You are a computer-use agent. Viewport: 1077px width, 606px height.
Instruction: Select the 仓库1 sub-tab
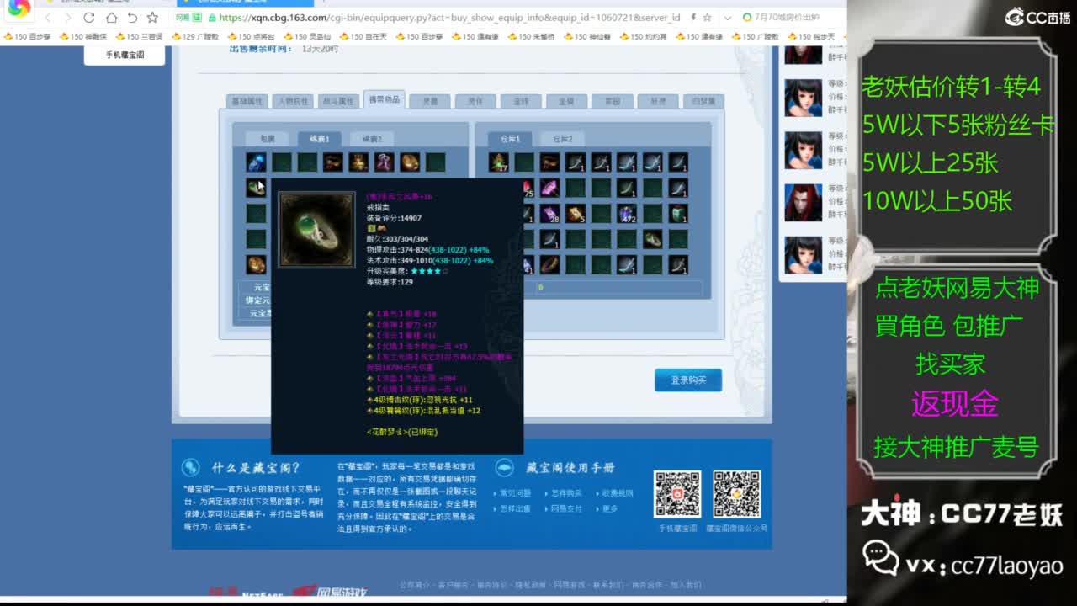[x=511, y=138]
